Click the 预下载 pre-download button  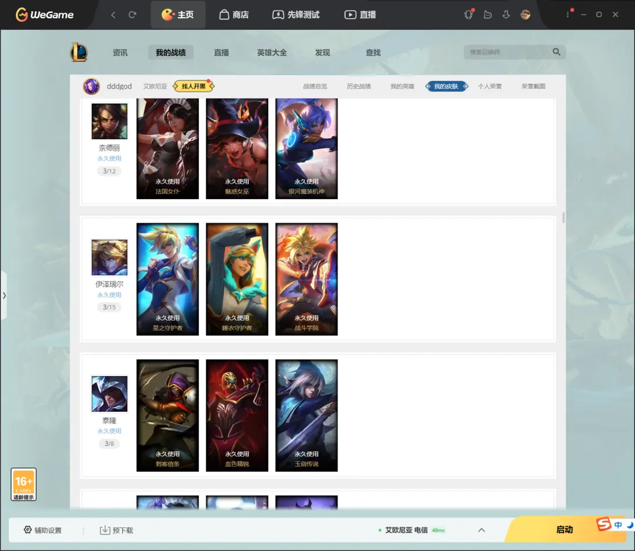[116, 530]
